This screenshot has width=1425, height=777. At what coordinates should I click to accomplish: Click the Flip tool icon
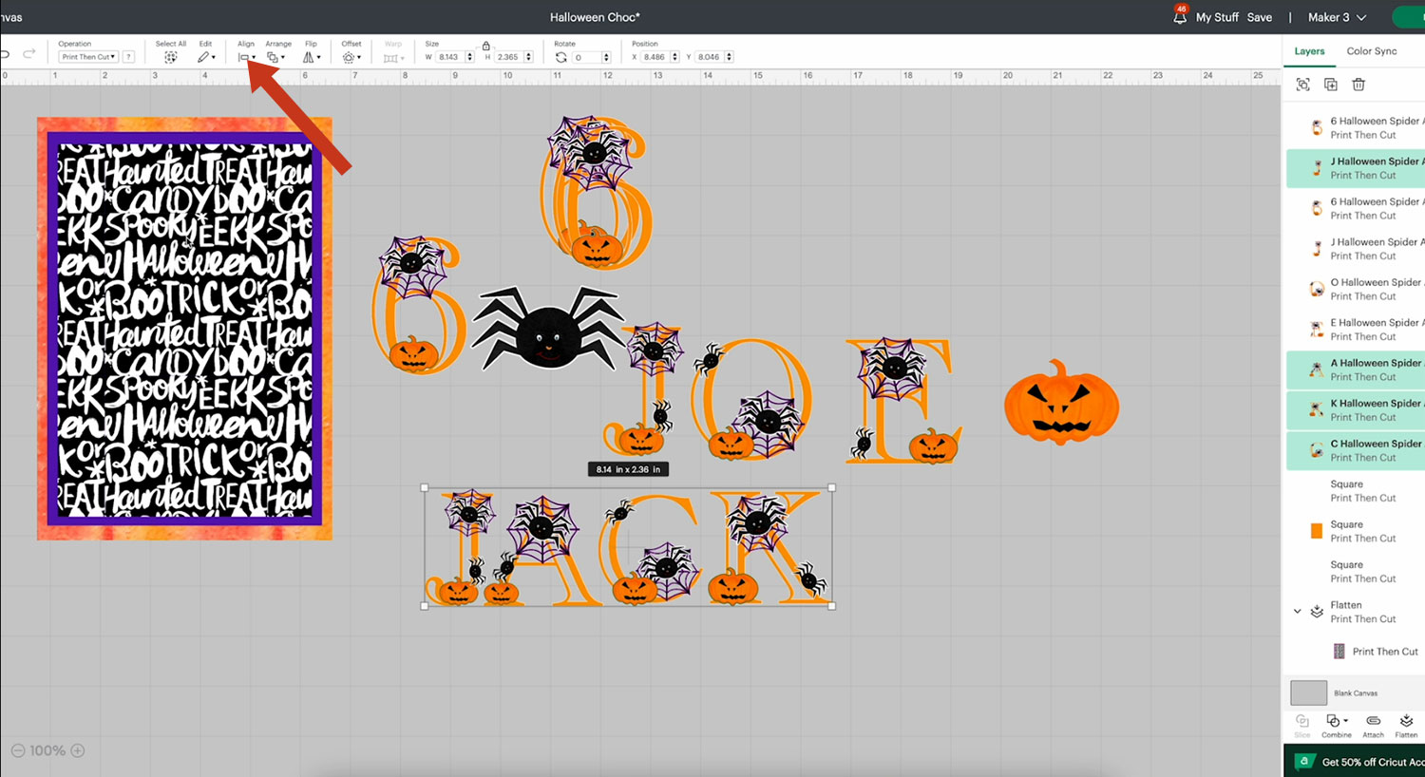311,57
